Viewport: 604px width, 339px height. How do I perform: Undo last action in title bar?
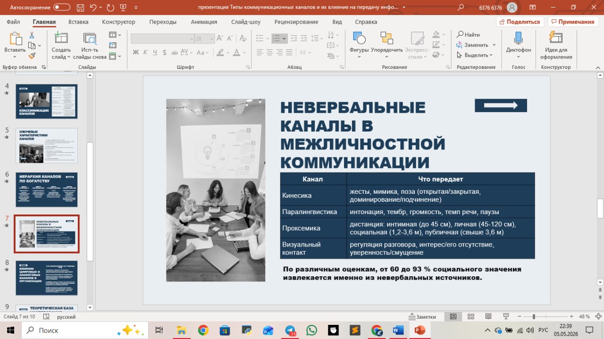(x=93, y=8)
